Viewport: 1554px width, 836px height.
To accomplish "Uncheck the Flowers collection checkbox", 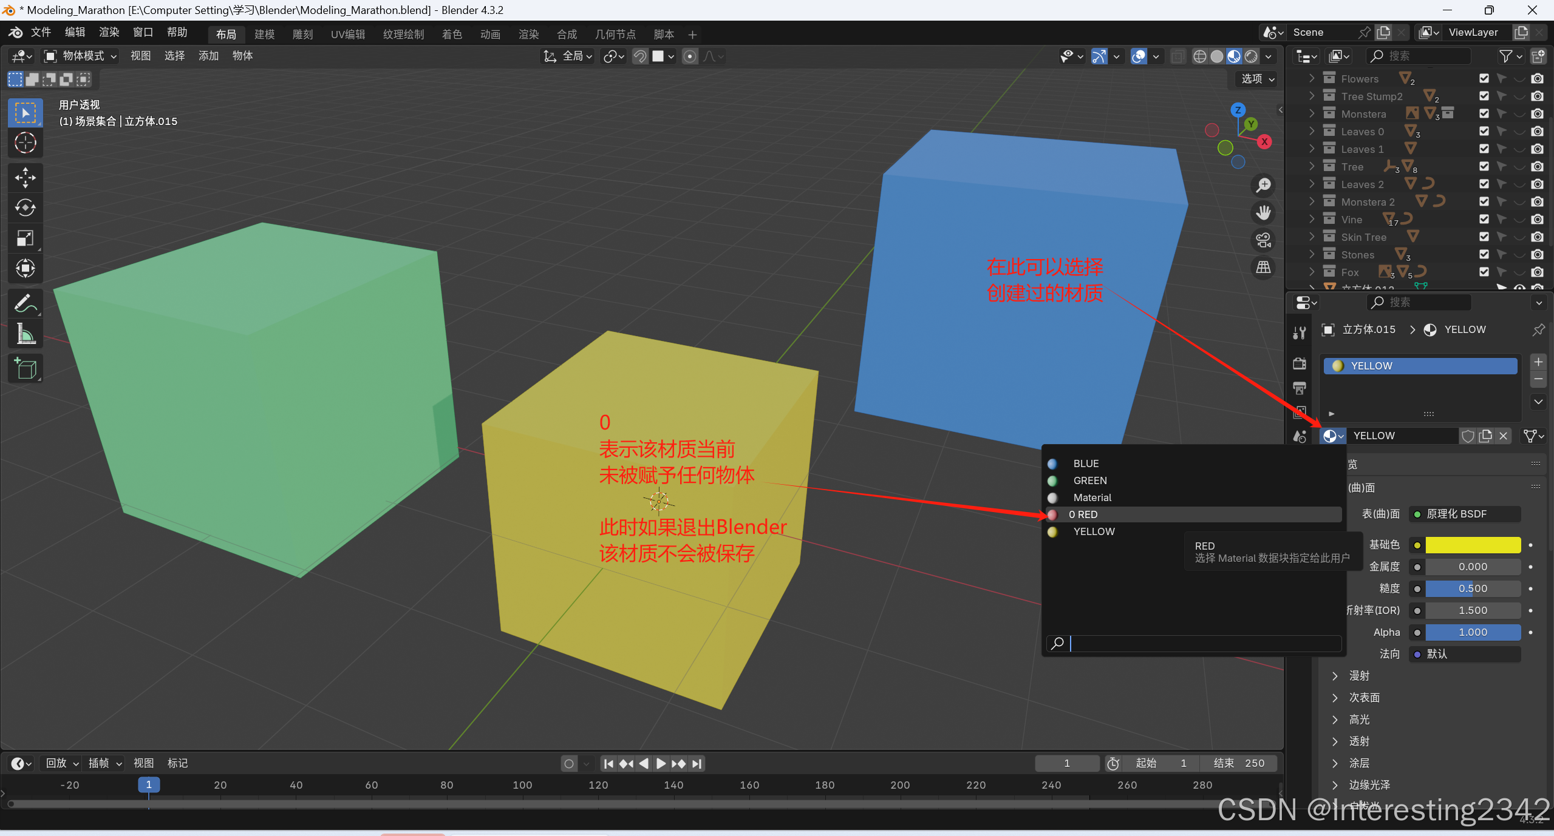I will tap(1484, 78).
